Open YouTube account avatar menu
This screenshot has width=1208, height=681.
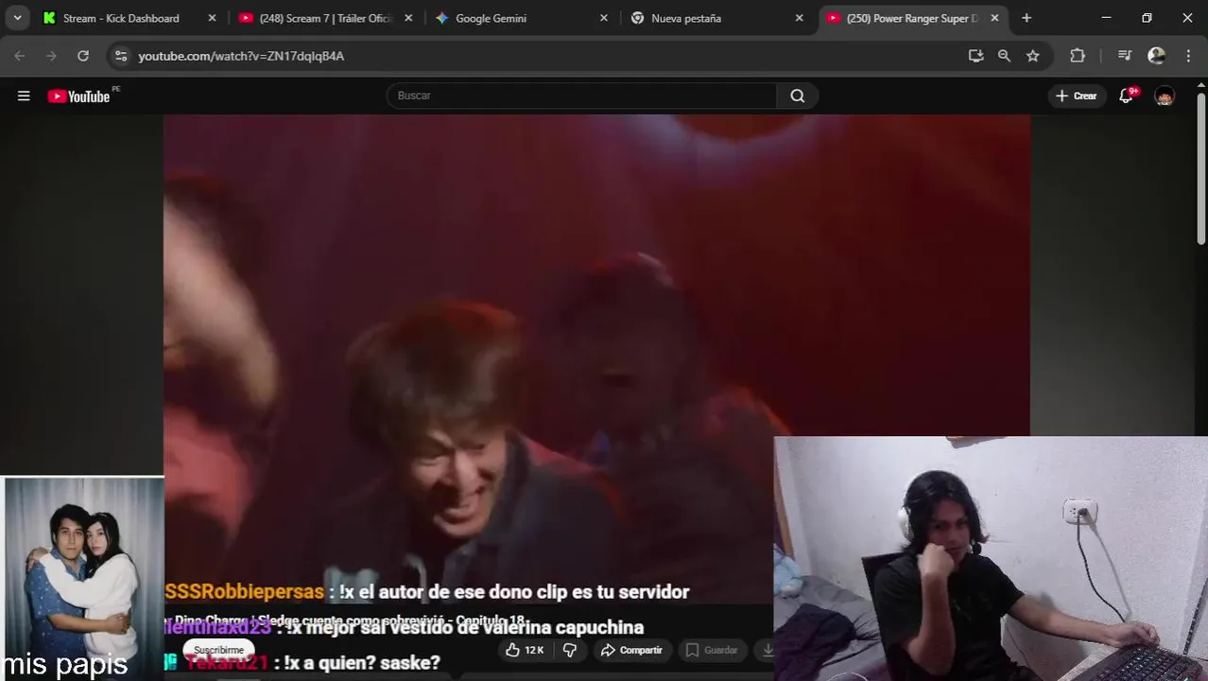(1165, 96)
